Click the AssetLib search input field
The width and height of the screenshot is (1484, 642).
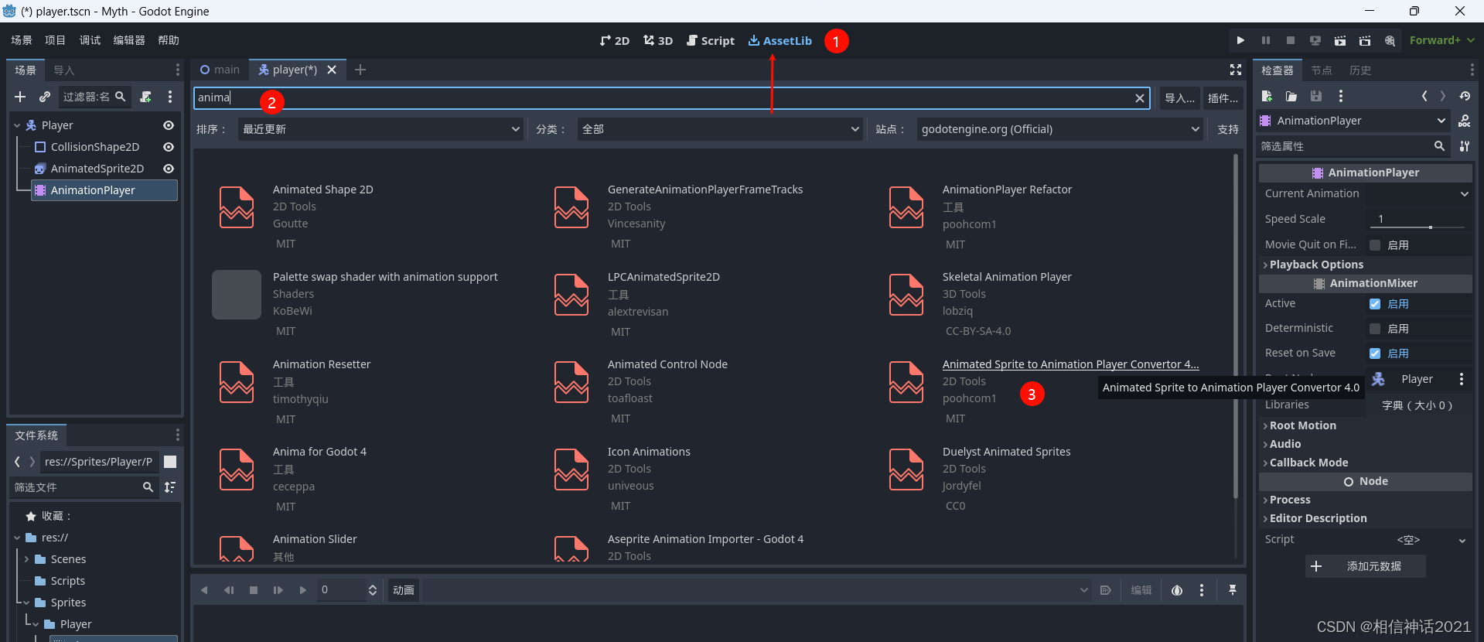[671, 98]
